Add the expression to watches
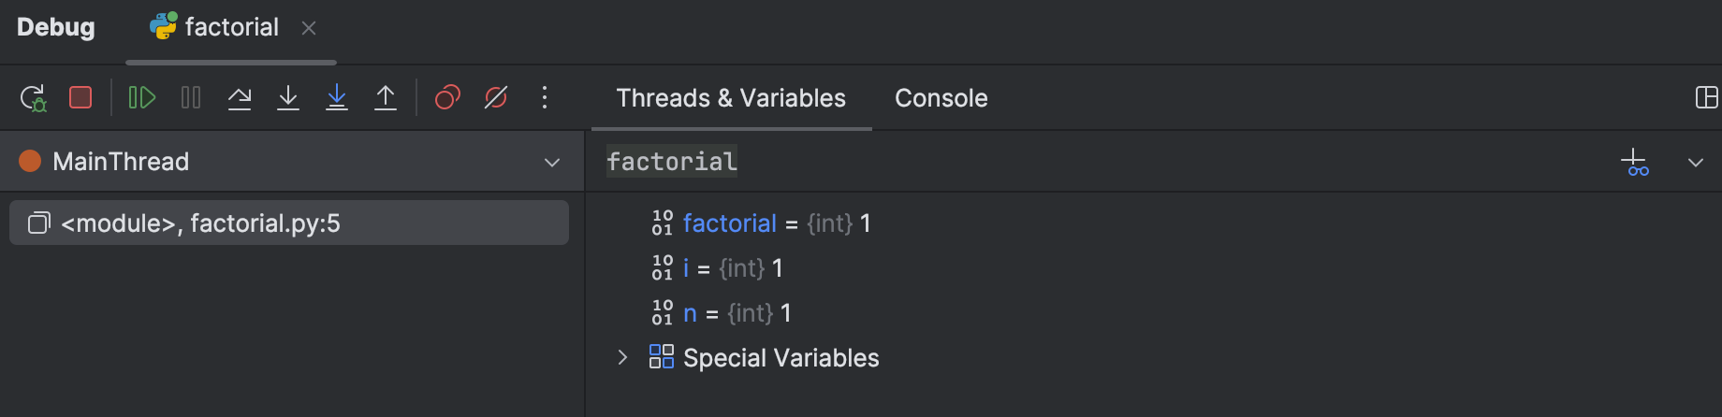The image size is (1722, 417). click(x=1635, y=163)
